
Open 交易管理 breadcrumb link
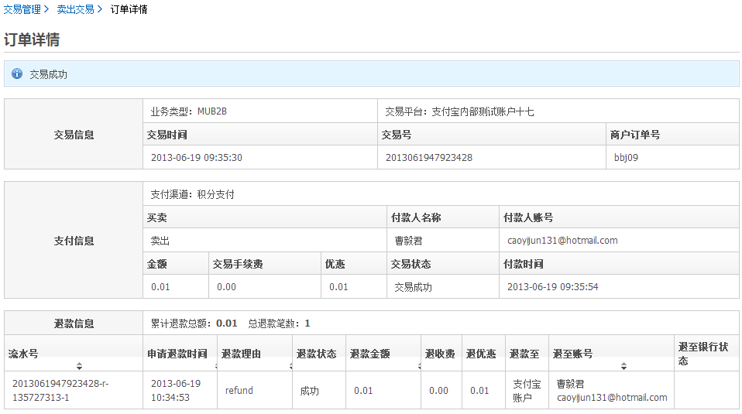[x=22, y=9]
